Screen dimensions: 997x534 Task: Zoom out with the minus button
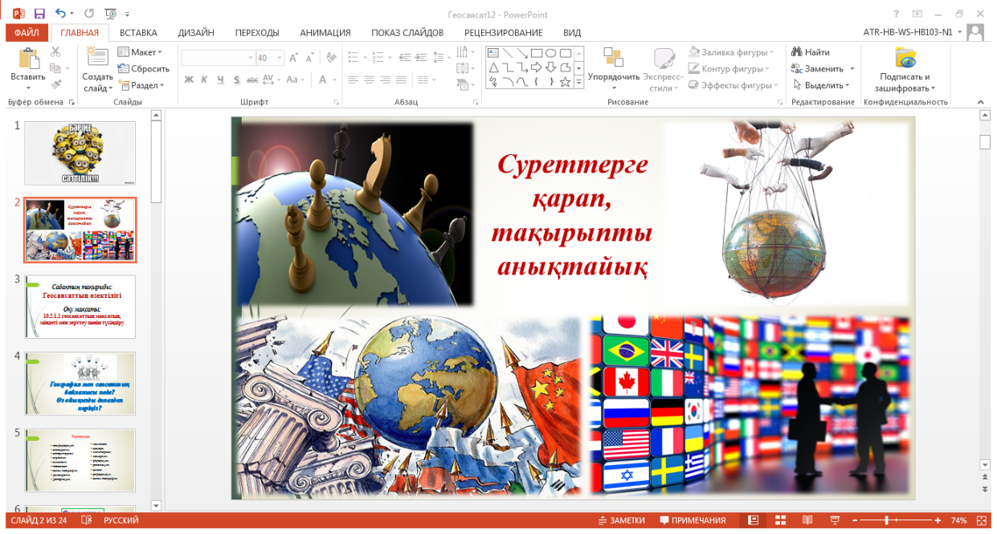click(x=855, y=520)
